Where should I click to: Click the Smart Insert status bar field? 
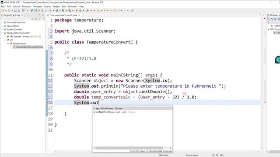click(x=192, y=155)
